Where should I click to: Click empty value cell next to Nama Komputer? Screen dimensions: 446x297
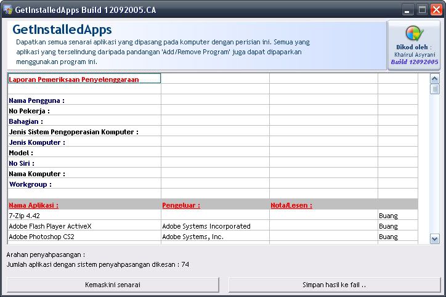(x=216, y=173)
